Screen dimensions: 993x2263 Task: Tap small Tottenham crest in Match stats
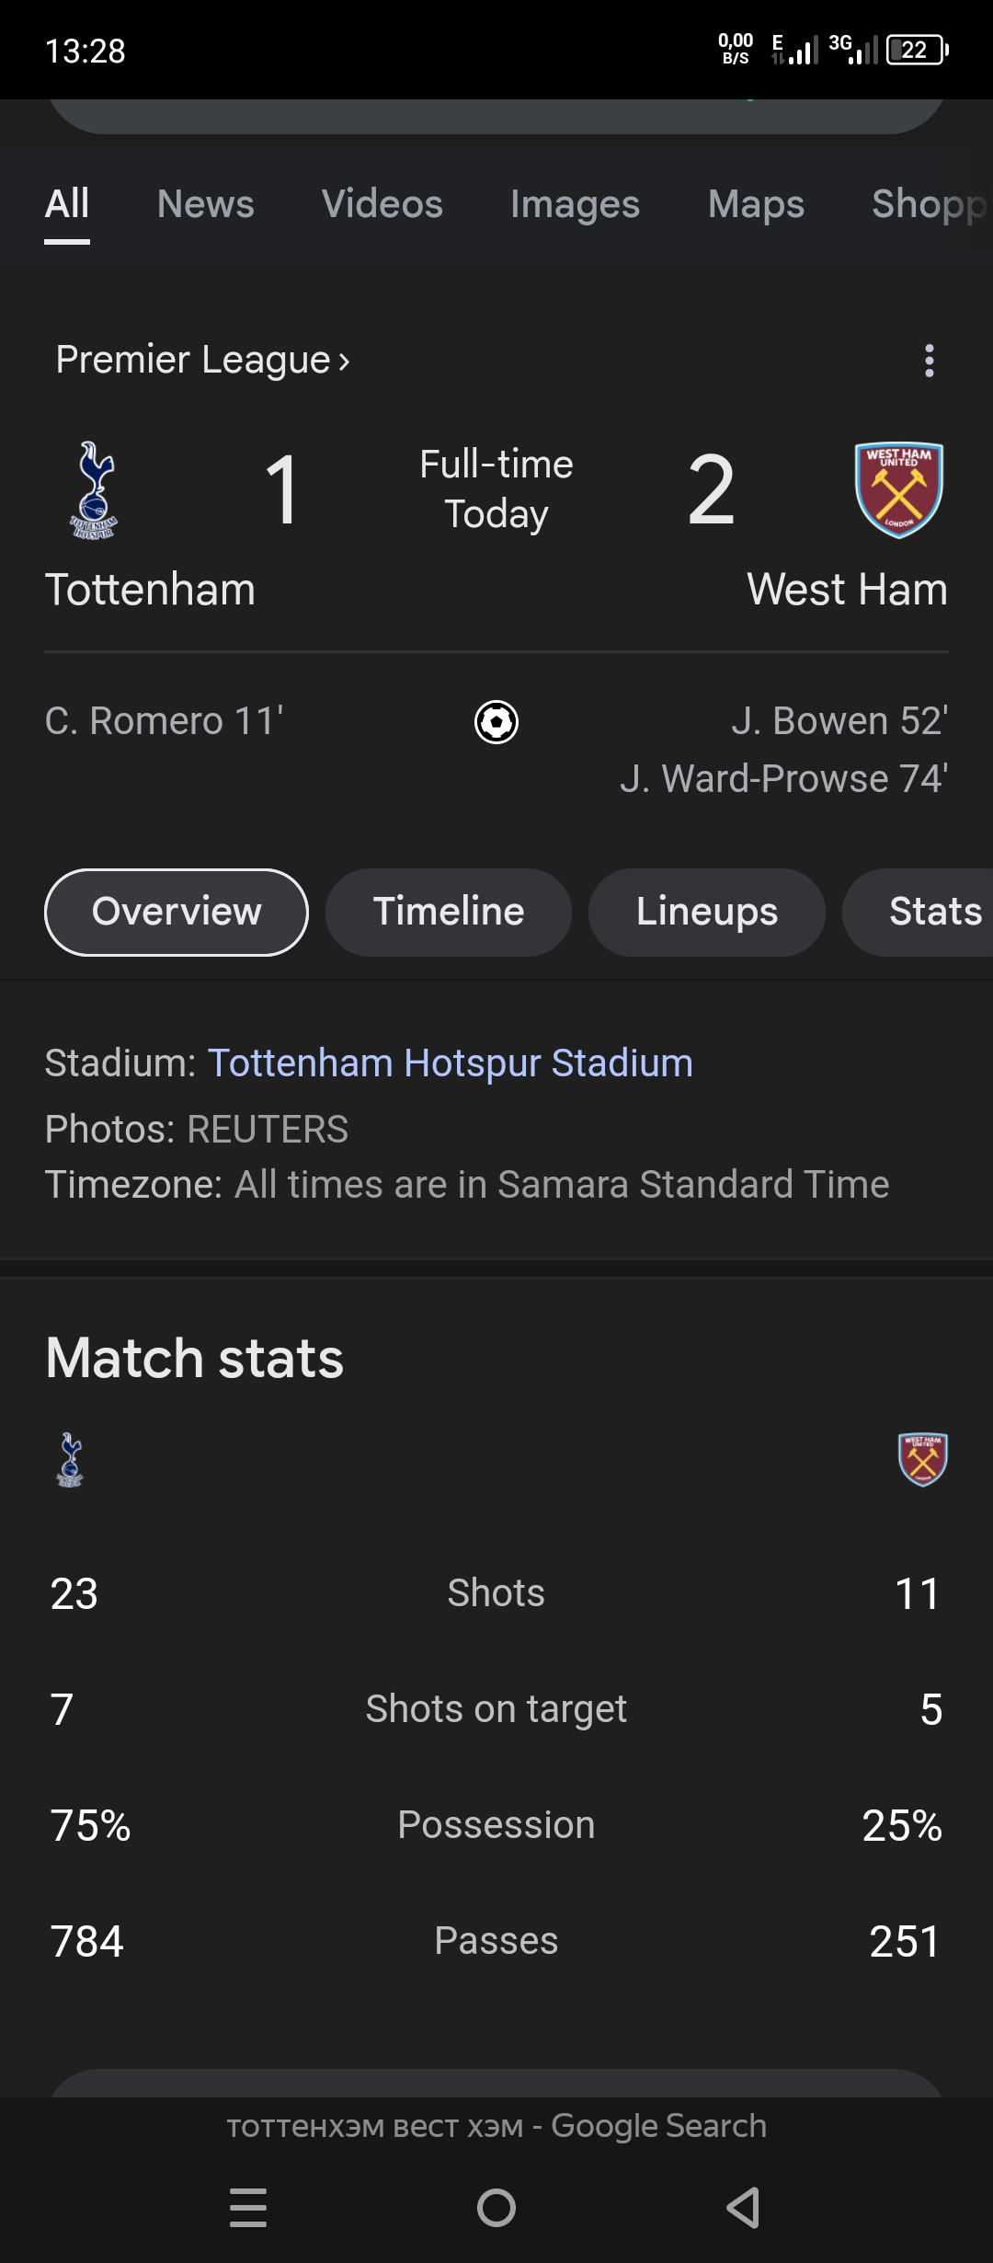[x=70, y=1460]
